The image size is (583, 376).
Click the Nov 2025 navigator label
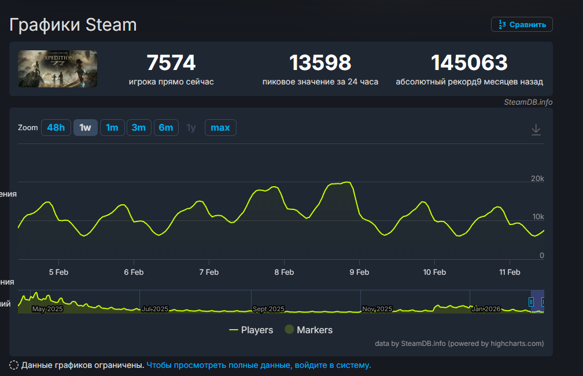377,309
